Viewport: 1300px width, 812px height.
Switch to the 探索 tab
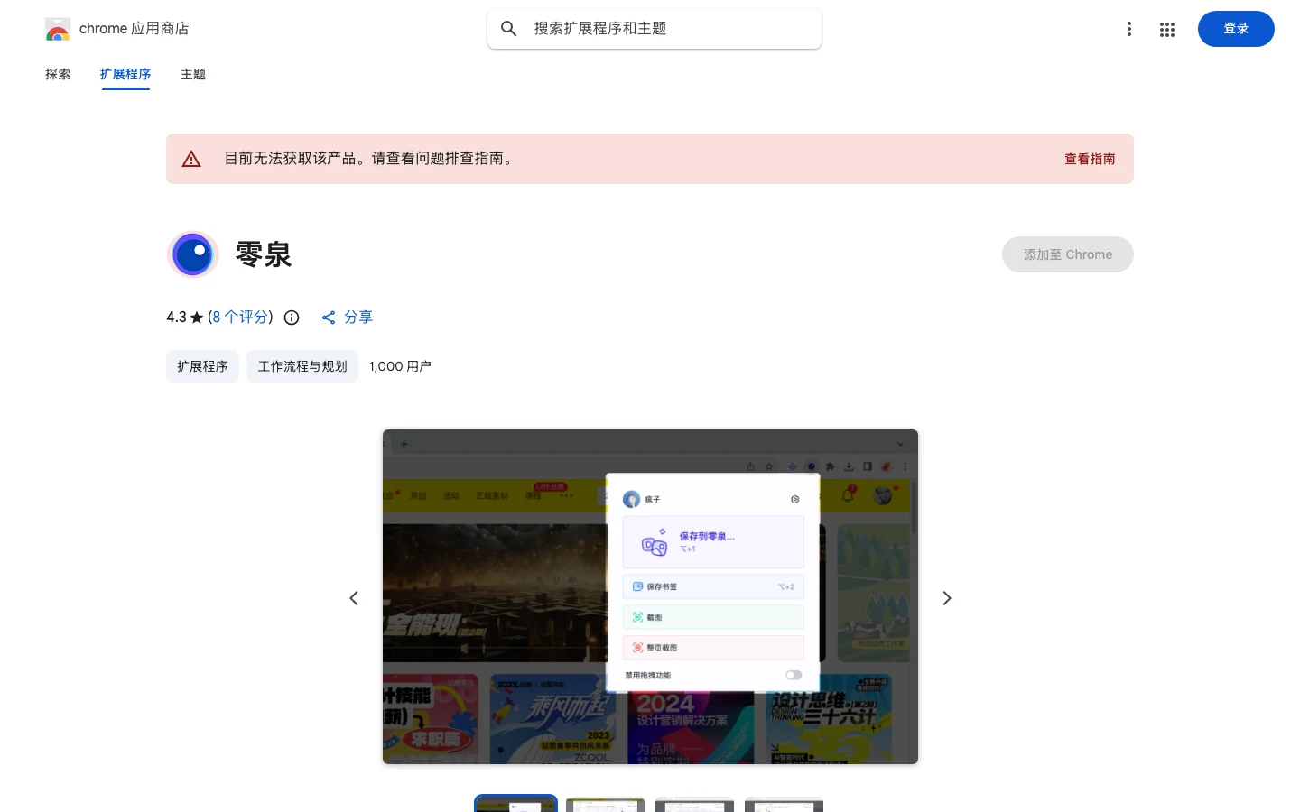pyautogui.click(x=58, y=74)
